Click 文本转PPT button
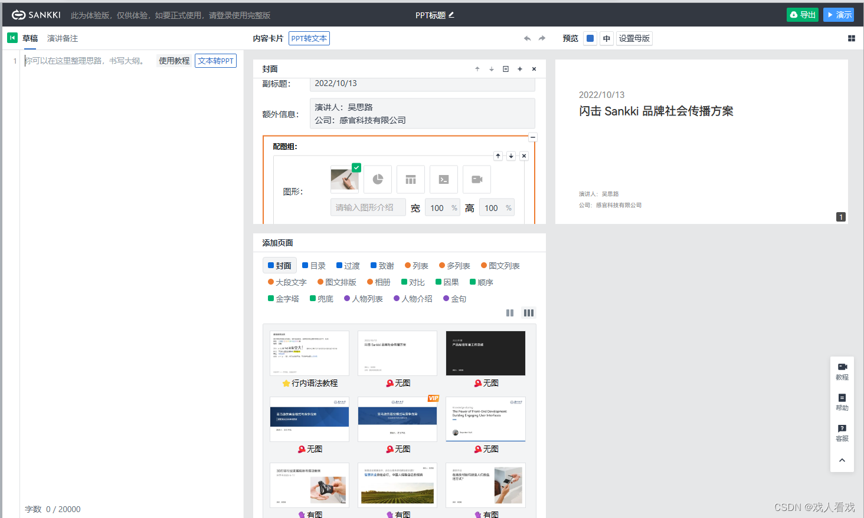The image size is (864, 518). coord(216,61)
